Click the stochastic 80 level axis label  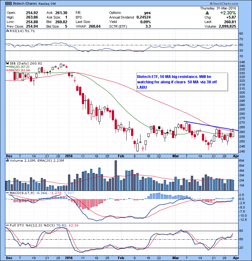coord(241,231)
